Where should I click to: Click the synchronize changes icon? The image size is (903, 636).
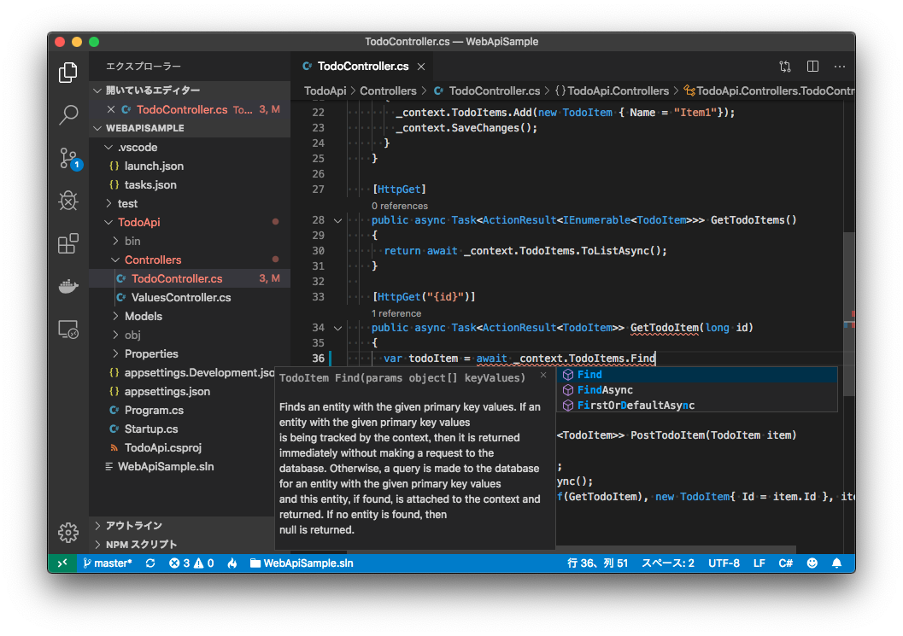pyautogui.click(x=150, y=563)
